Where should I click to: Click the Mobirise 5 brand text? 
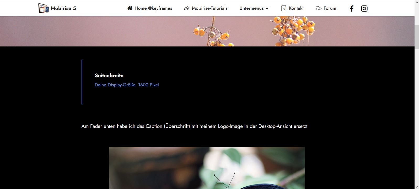[63, 8]
